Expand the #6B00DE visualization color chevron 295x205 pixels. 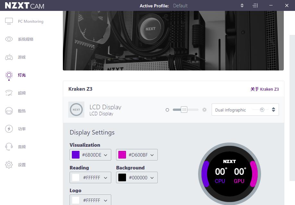click(x=105, y=155)
